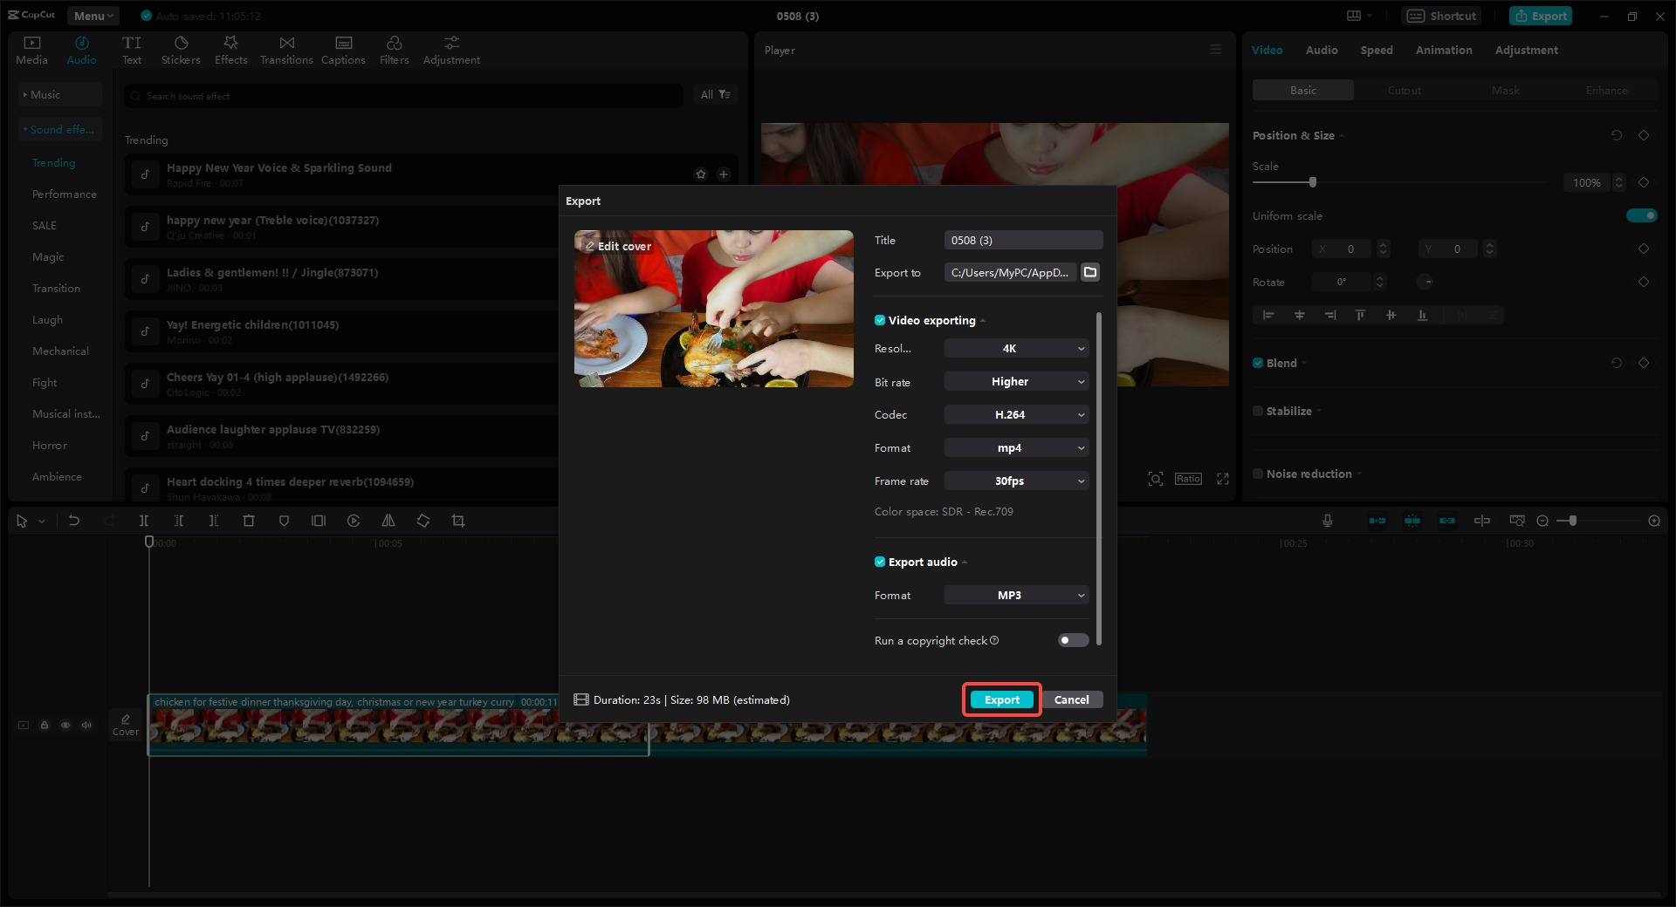Select the Crop tool in the timeline toolbar
The width and height of the screenshot is (1676, 907).
(x=458, y=521)
